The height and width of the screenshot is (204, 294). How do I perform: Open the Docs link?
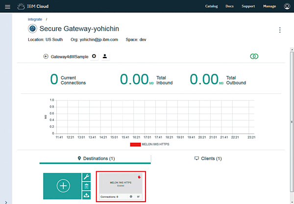(229, 6)
